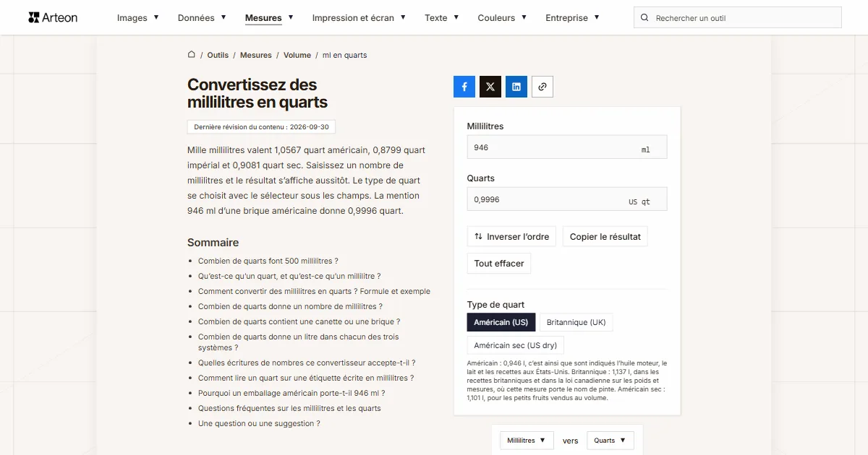The image size is (868, 455).
Task: Open the Volume breadcrumb link
Action: [x=297, y=55]
